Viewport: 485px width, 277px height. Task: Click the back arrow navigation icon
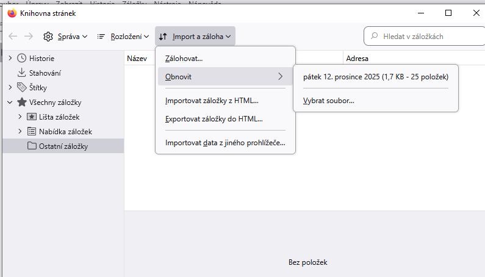(x=13, y=37)
